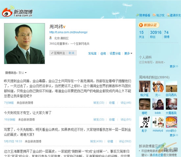This screenshot has height=157, width=181.
Task: Open the t.sina.com.cn/zhouhongyi profile URL
Action: coord(68,32)
